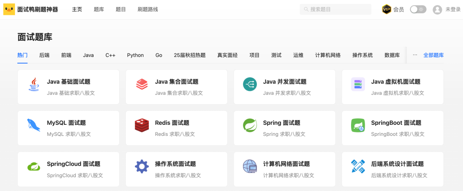Open the SpringCloud 面试题 title

(x=74, y=164)
